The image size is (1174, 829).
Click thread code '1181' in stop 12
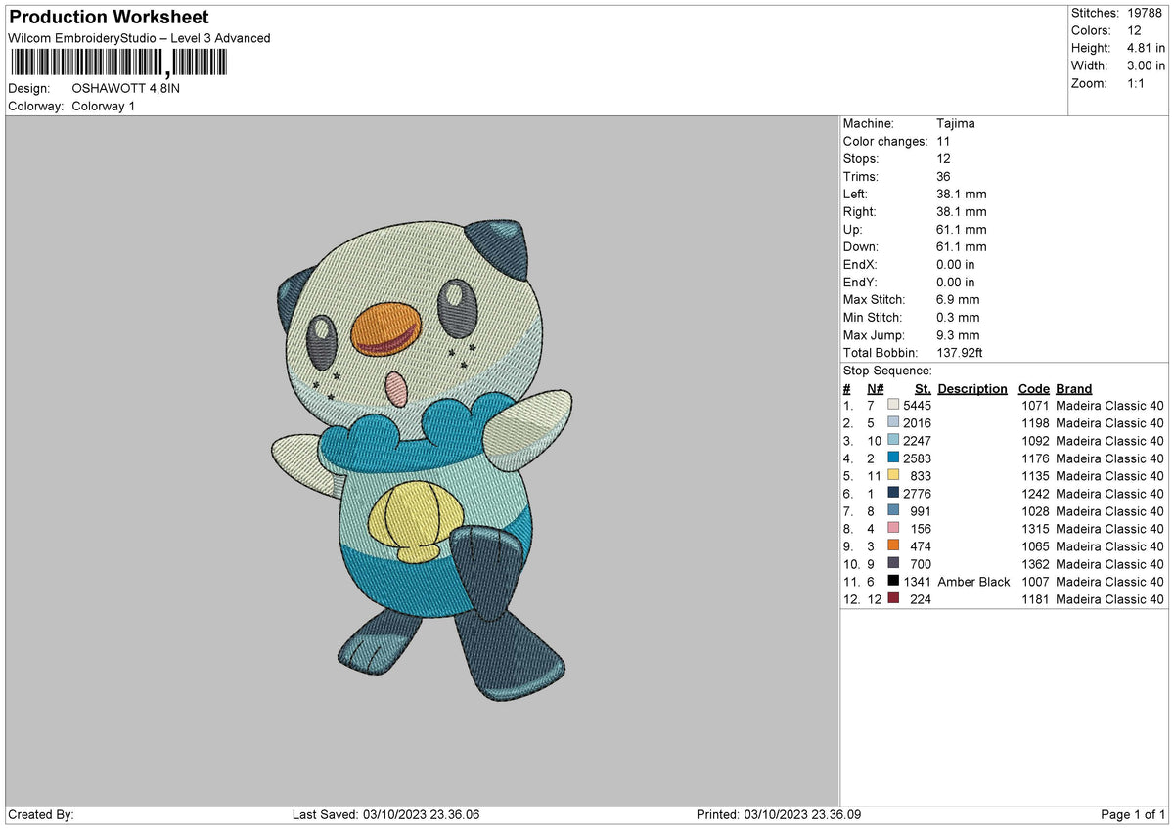click(x=1035, y=599)
